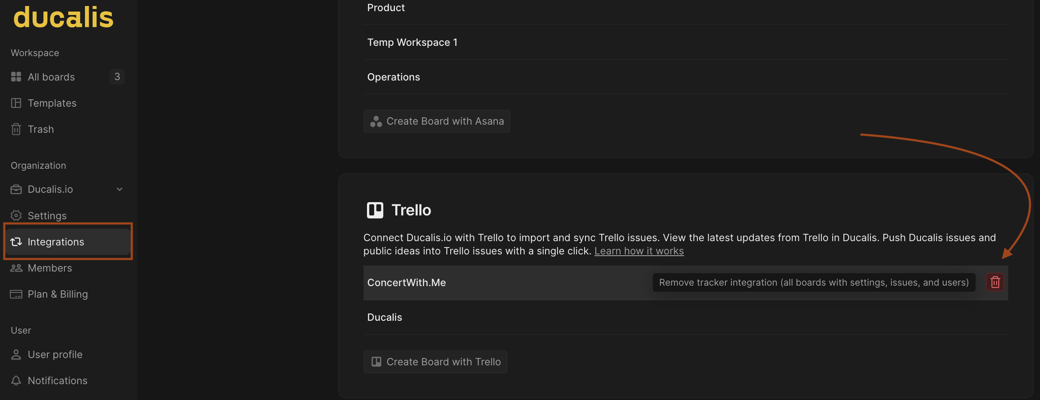Open the Ducalis.io organization selector

click(x=68, y=189)
